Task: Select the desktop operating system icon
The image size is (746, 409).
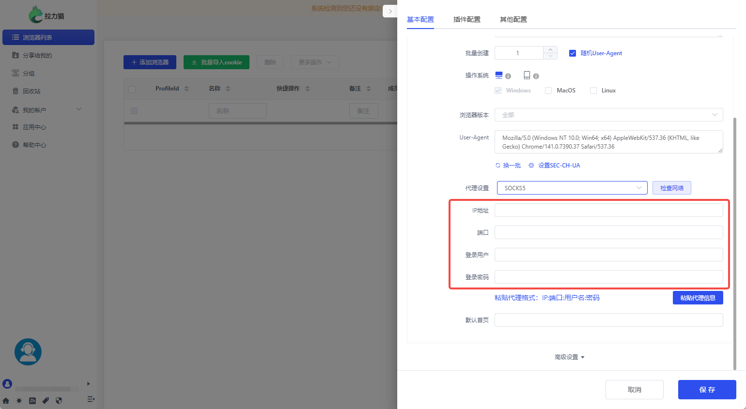Action: click(498, 76)
